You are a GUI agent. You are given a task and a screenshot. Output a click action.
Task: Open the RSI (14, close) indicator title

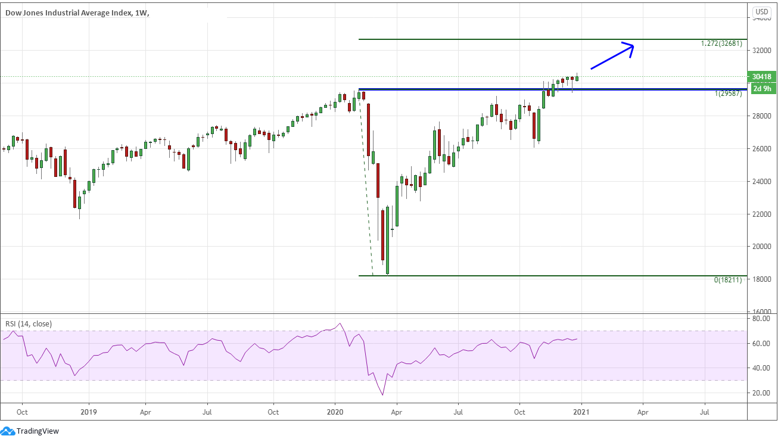(29, 324)
